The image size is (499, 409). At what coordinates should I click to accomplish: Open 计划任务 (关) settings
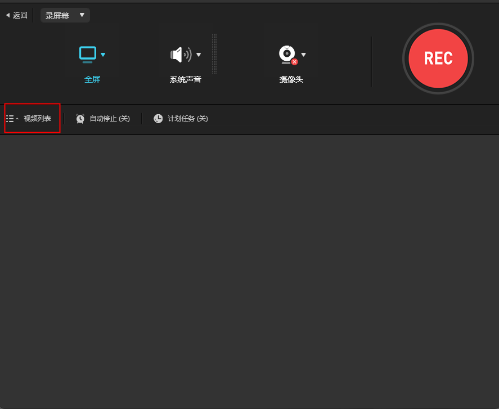click(x=188, y=119)
